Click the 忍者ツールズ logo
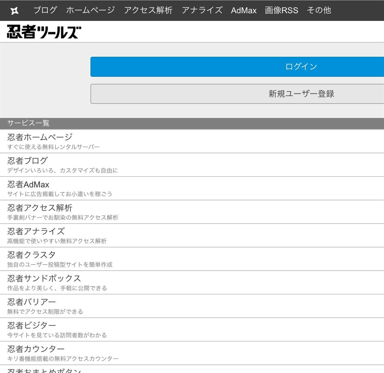The image size is (384, 373). click(x=44, y=32)
